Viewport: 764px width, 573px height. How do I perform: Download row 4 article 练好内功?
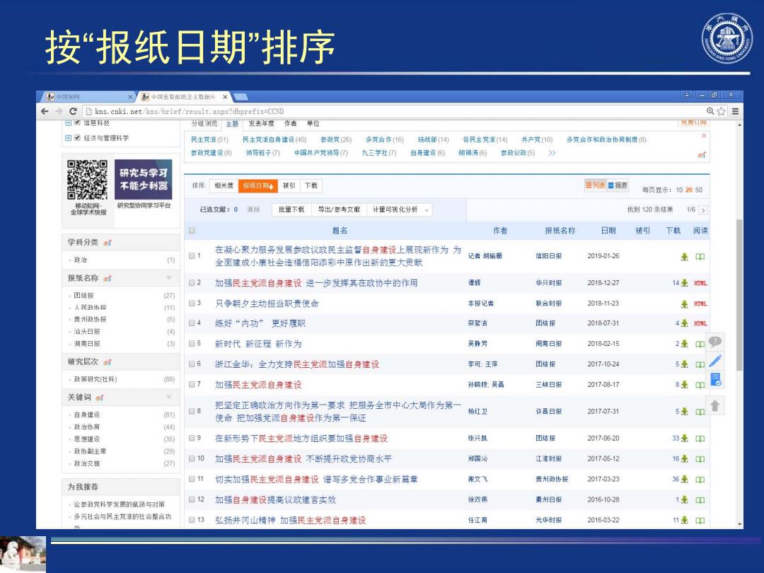(x=685, y=323)
